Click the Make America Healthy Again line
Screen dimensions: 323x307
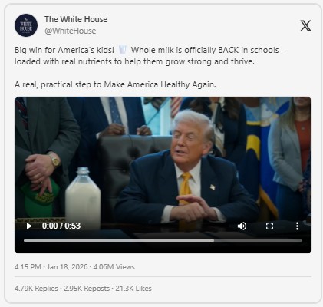pyautogui.click(x=115, y=84)
